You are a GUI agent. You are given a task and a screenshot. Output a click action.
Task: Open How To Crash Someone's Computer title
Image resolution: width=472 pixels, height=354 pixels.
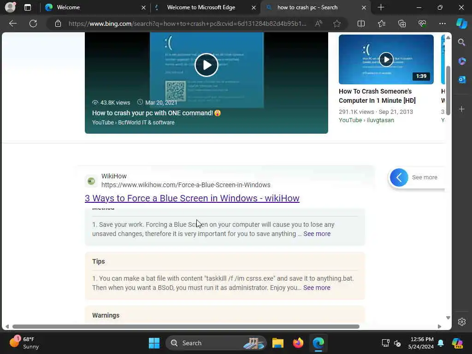pos(377,96)
